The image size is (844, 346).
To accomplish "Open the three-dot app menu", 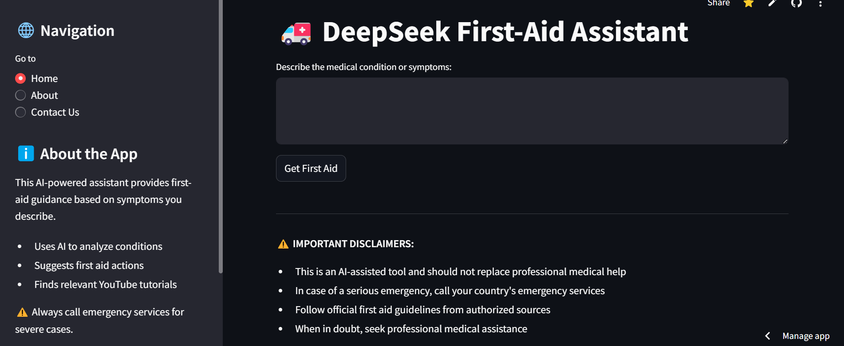I will point(820,4).
